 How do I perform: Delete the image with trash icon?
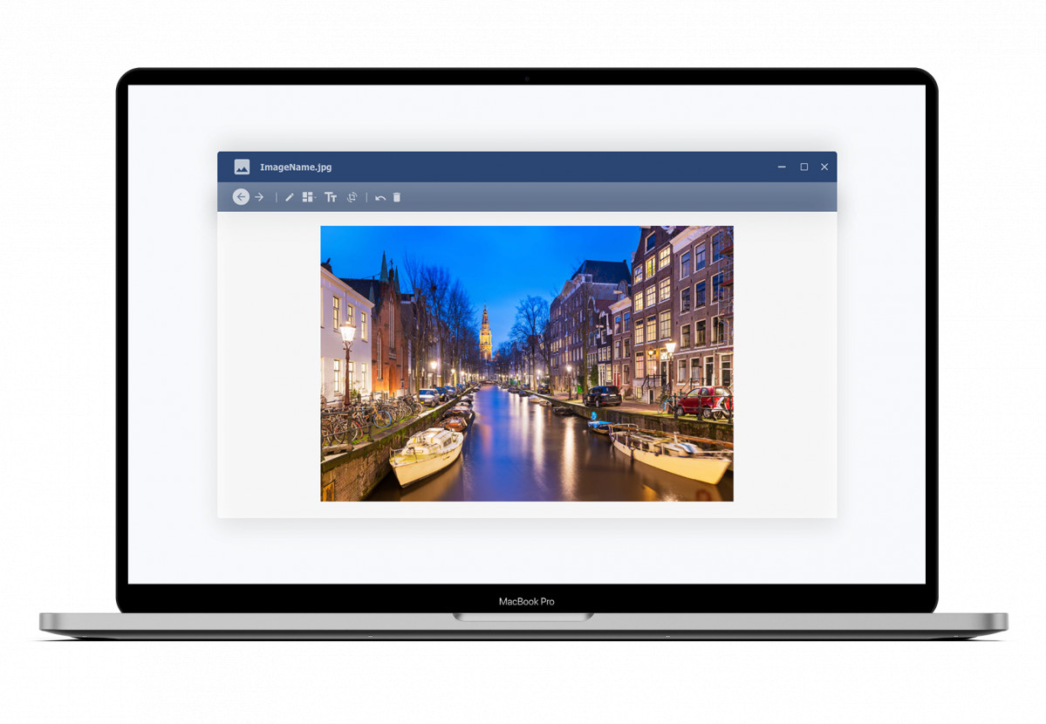click(x=397, y=197)
